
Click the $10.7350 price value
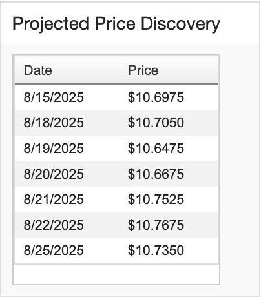tap(156, 251)
